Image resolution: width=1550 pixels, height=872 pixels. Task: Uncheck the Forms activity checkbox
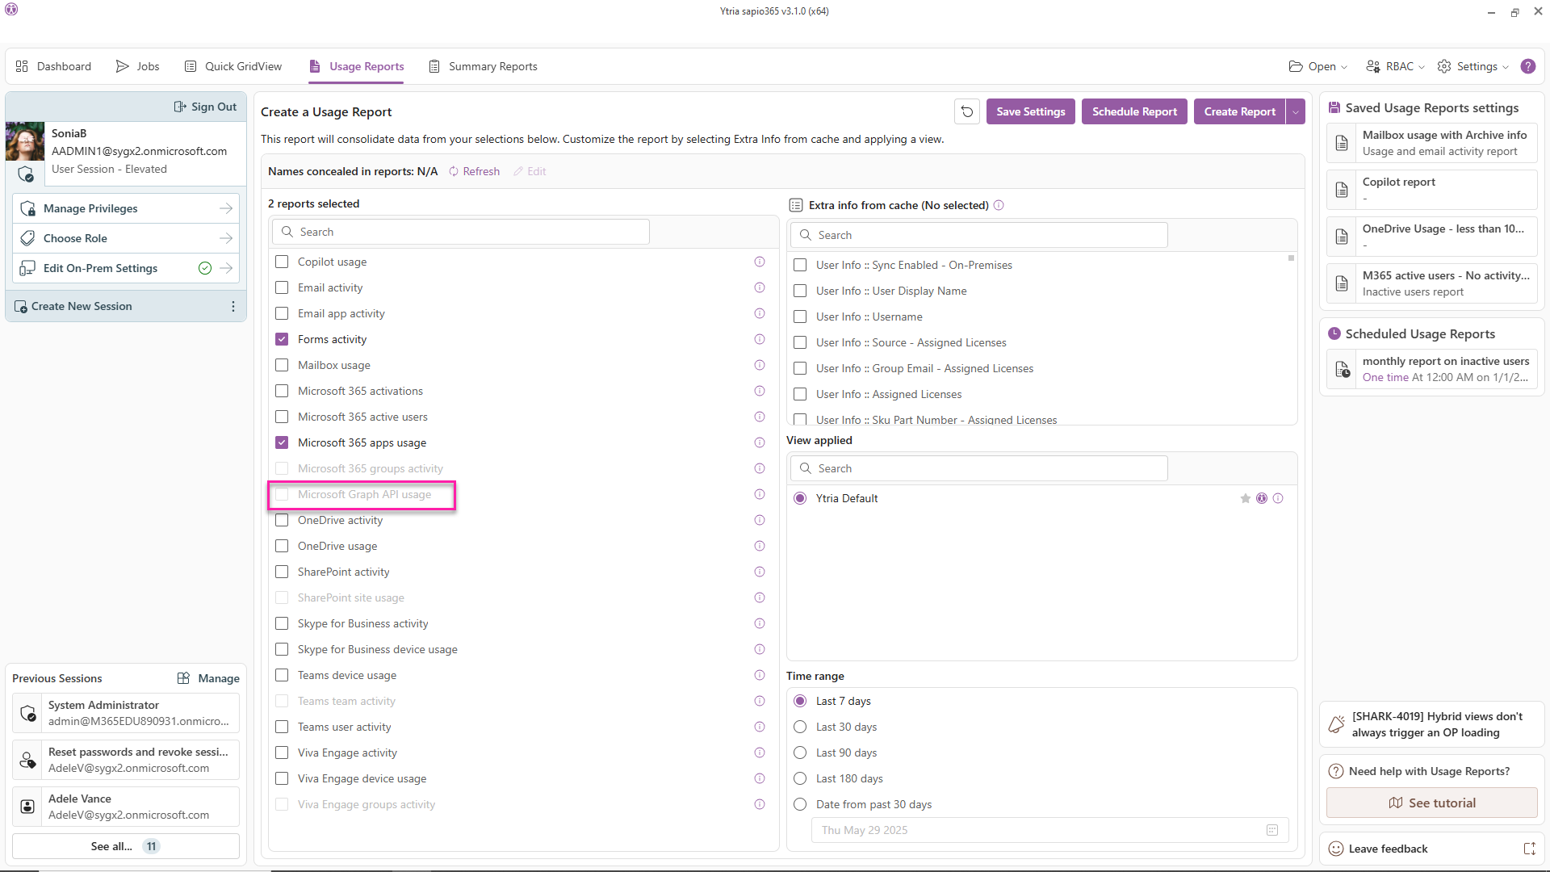(282, 339)
